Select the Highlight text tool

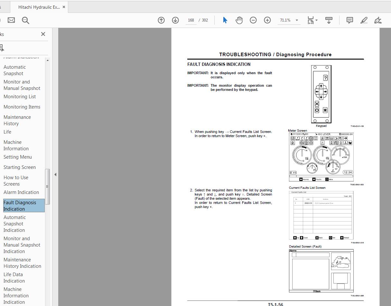(364, 20)
